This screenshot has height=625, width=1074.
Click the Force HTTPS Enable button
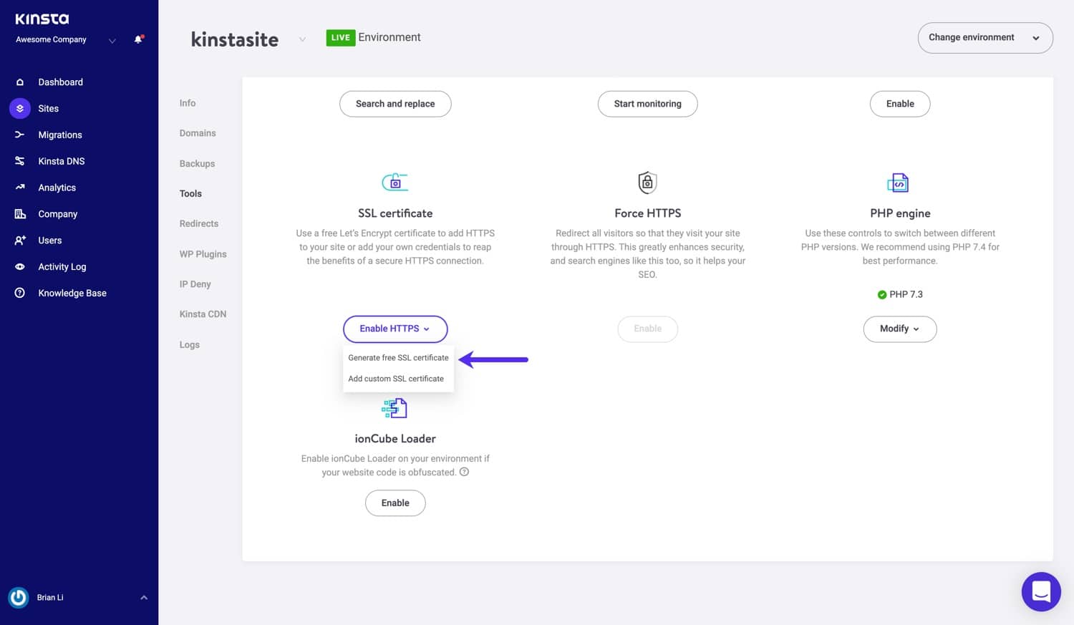click(647, 329)
